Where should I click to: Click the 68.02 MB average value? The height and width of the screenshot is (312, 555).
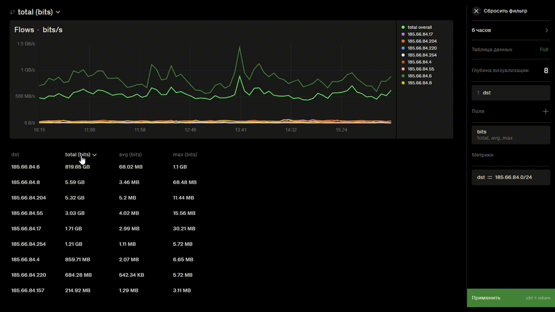[x=131, y=167]
